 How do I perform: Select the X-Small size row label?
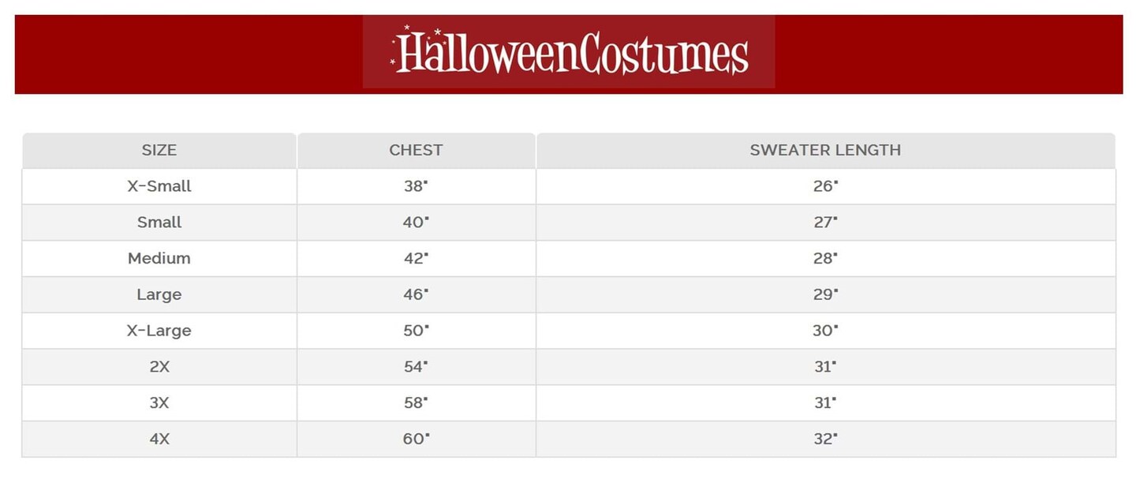click(159, 186)
